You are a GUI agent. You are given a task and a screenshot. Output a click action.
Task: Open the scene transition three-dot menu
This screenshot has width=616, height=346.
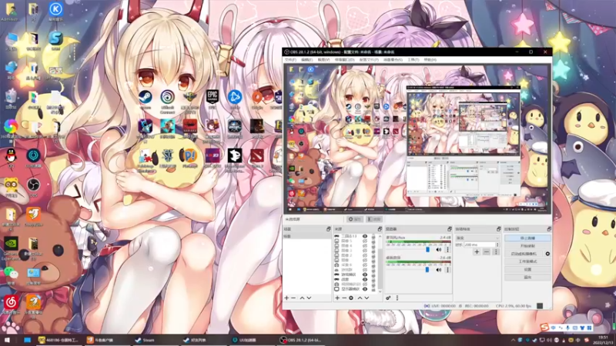click(496, 252)
